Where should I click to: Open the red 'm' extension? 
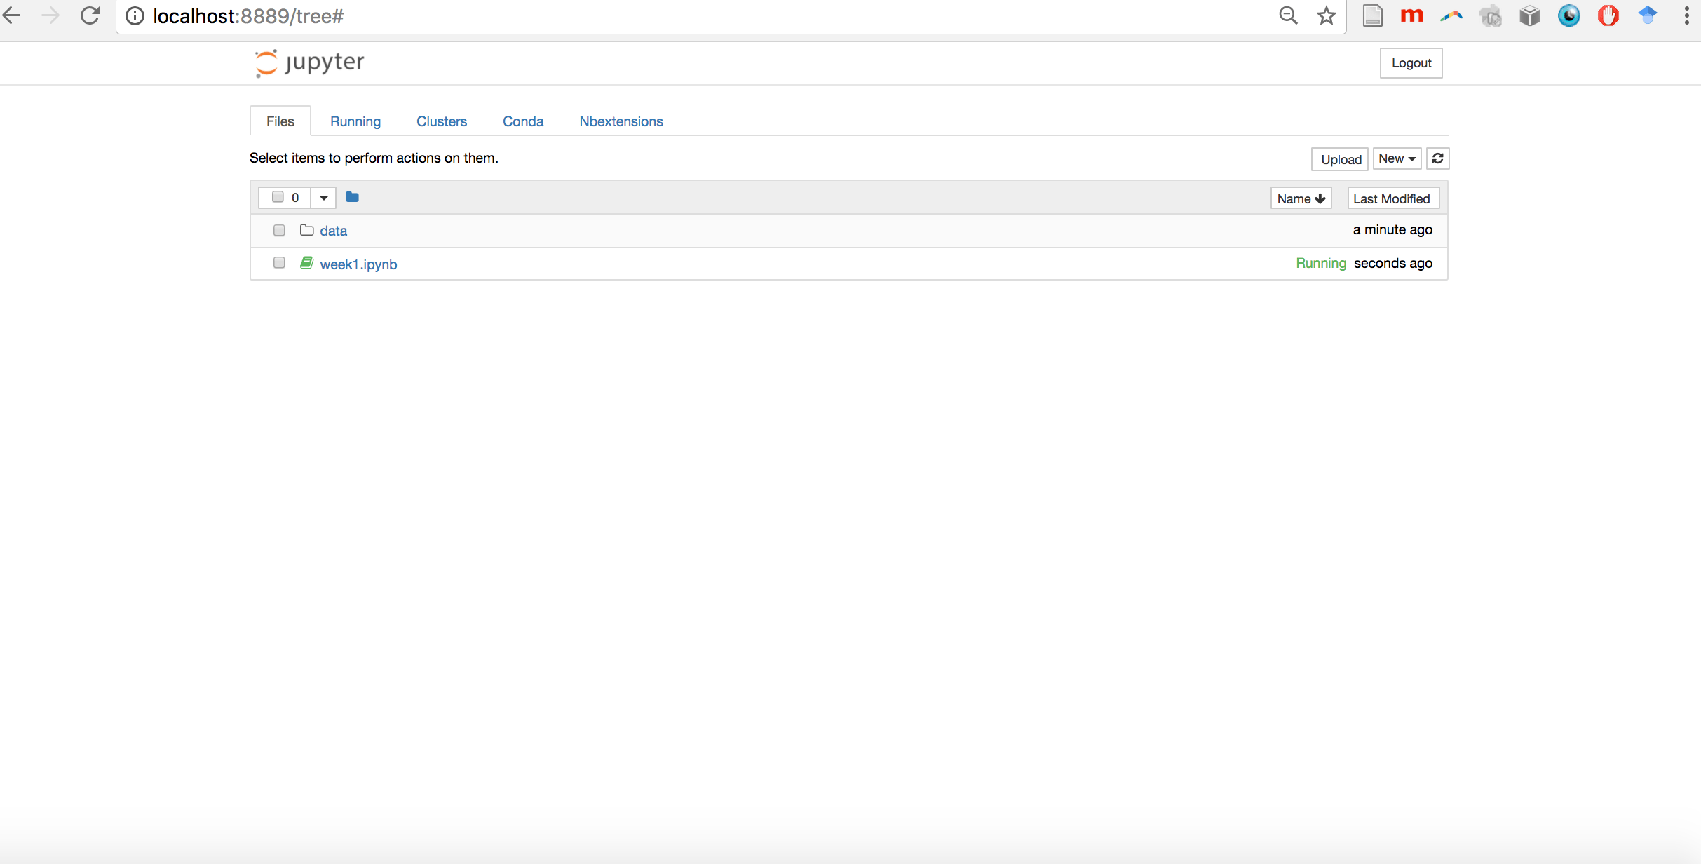coord(1411,15)
